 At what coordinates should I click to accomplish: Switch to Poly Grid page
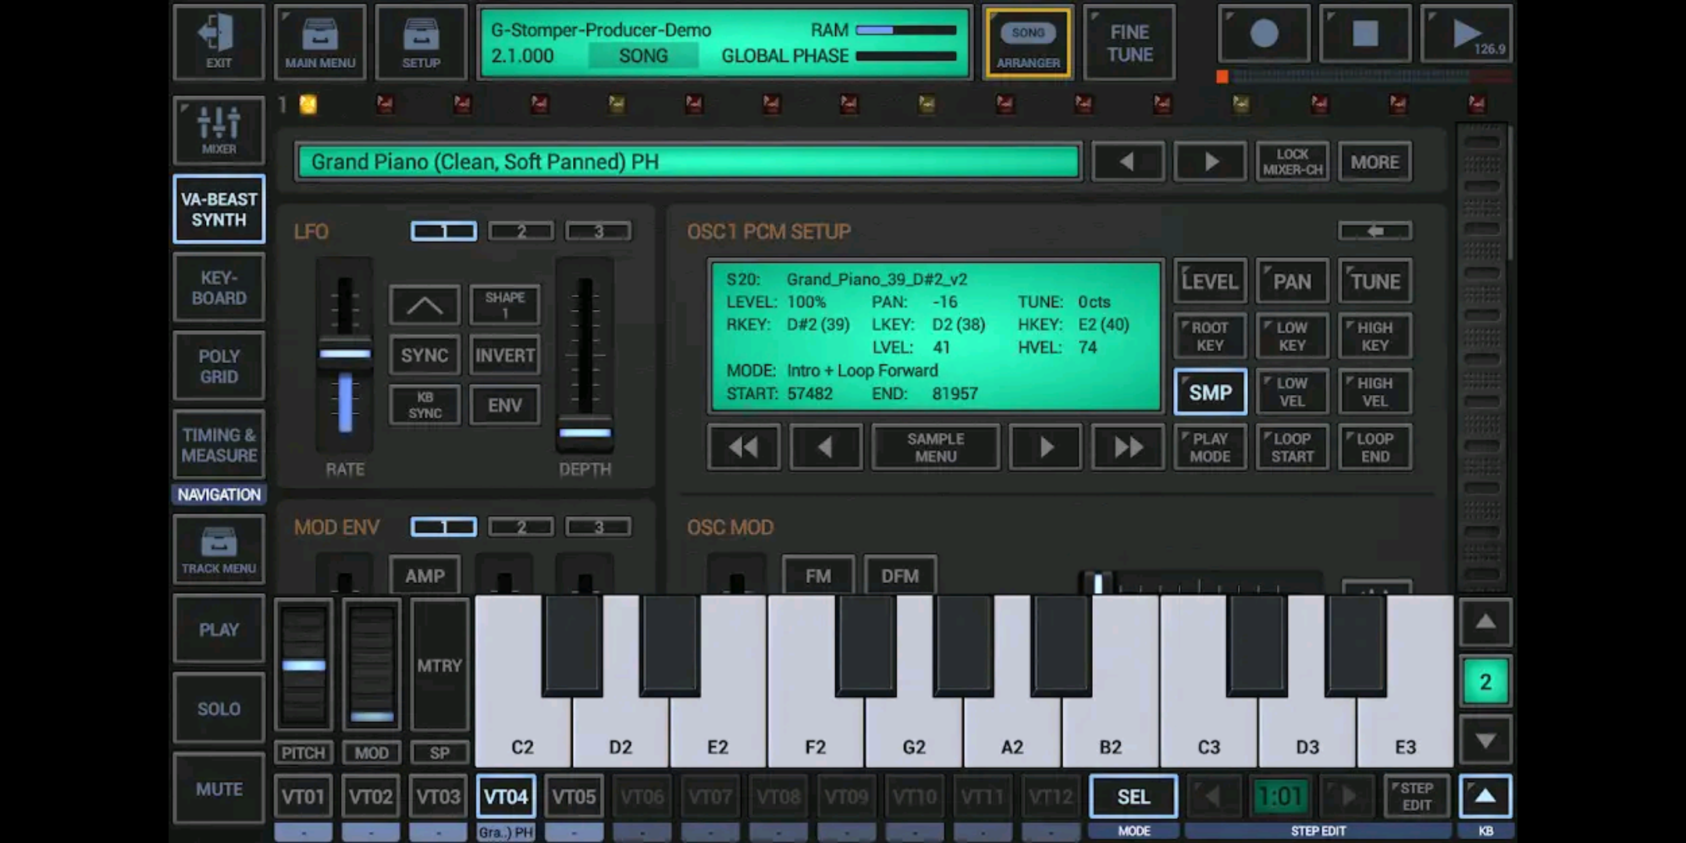point(219,366)
